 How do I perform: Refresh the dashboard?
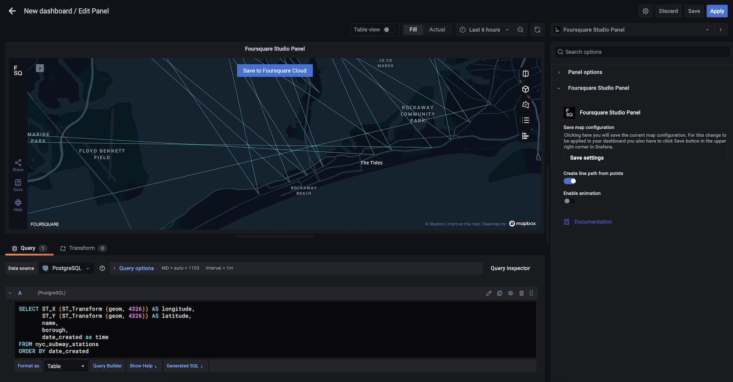(x=537, y=30)
